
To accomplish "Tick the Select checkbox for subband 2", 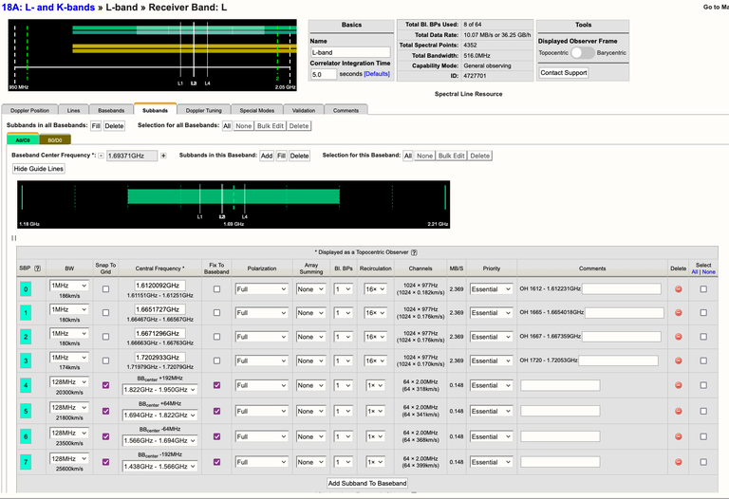I will click(x=702, y=336).
